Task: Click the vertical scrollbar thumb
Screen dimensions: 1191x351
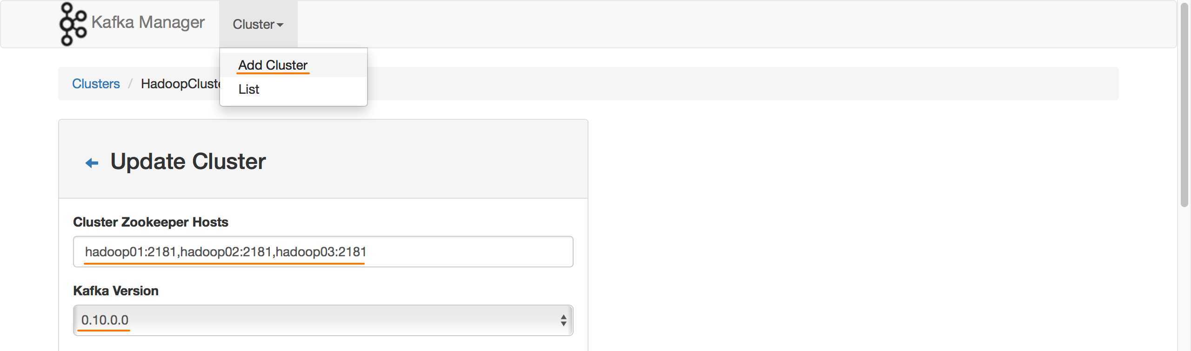Action: pyautogui.click(x=1184, y=104)
